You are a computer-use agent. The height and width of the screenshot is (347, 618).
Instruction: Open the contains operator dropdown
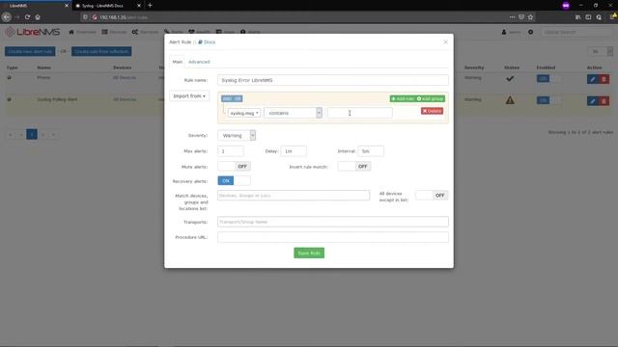coord(293,113)
